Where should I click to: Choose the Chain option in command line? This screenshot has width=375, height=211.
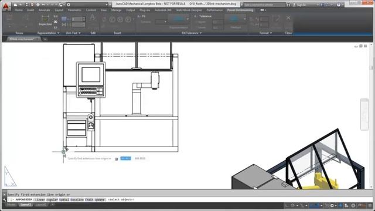[x=89, y=200]
